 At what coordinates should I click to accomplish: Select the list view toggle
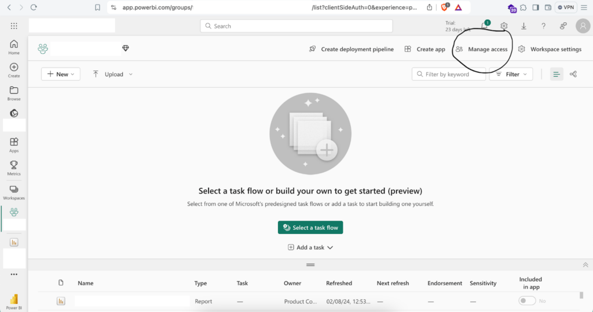[x=556, y=74]
